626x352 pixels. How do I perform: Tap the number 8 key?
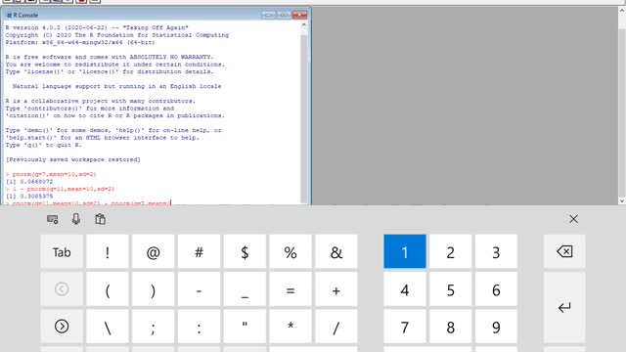(450, 327)
